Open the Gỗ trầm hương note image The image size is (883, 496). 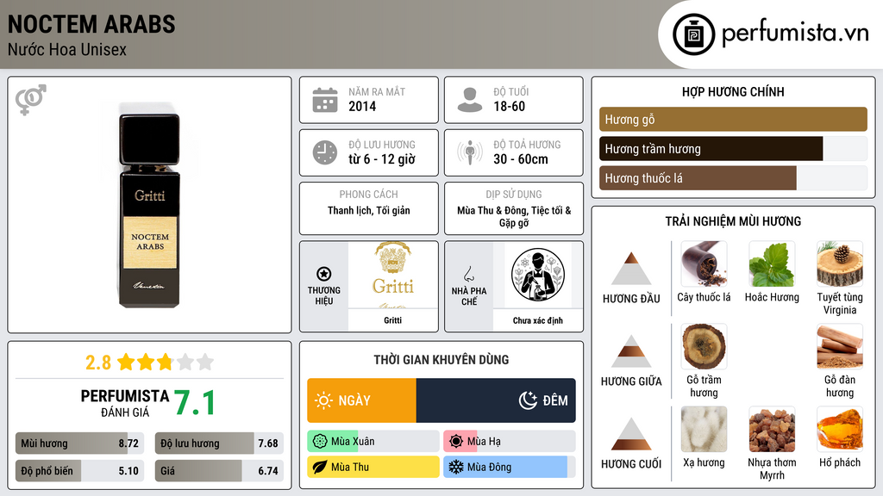point(704,346)
